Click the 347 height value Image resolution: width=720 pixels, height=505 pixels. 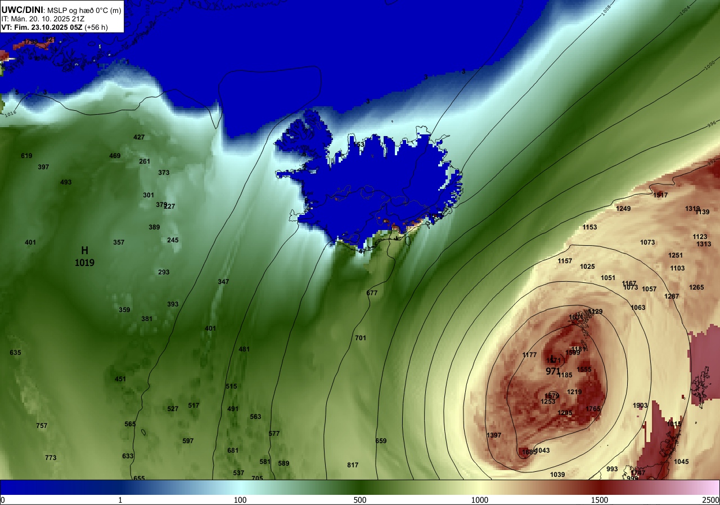223,281
